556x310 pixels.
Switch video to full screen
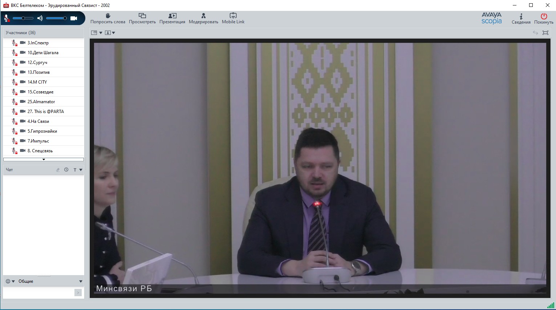545,33
